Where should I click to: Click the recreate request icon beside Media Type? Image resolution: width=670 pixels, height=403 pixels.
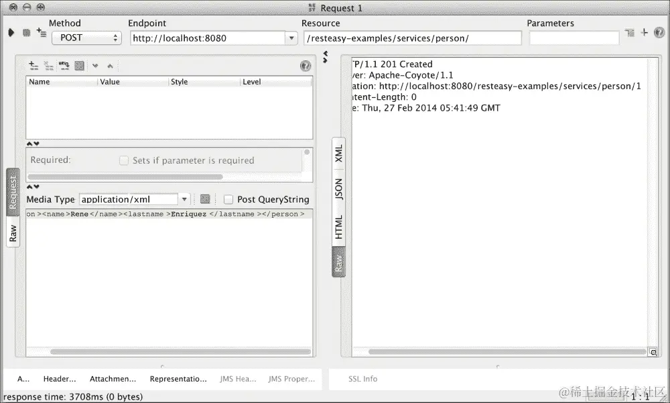(205, 199)
